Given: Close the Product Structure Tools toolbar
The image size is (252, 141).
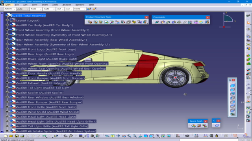Looking at the screenshot, I should [146, 17].
